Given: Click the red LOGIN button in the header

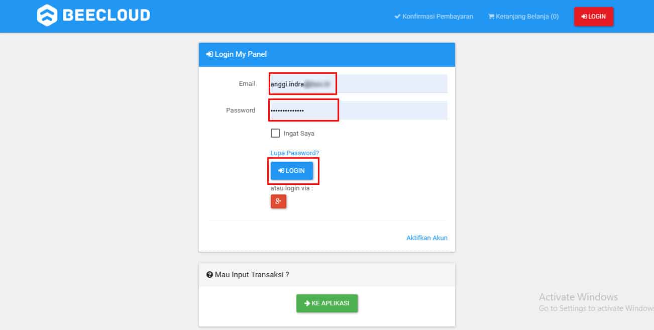Looking at the screenshot, I should [594, 17].
